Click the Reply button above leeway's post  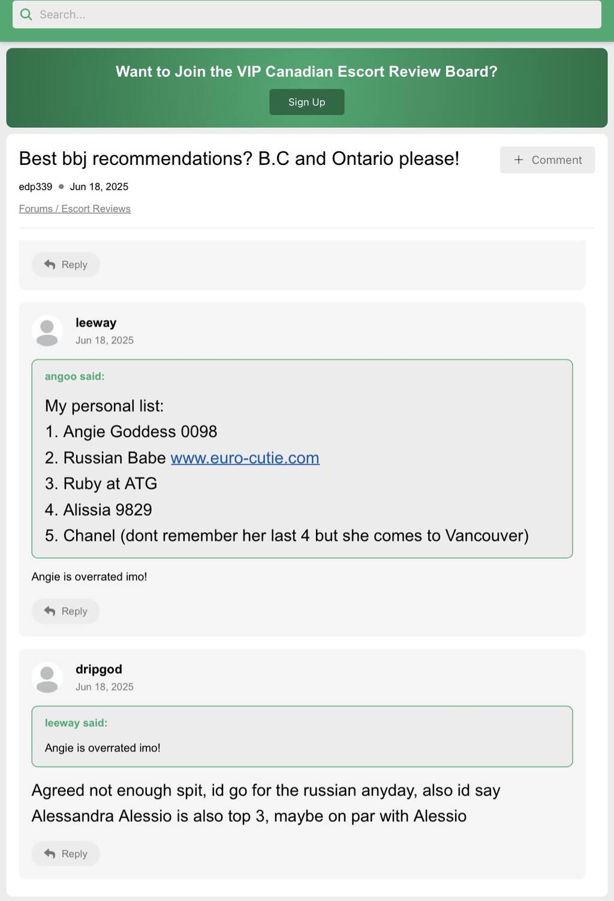pos(65,265)
